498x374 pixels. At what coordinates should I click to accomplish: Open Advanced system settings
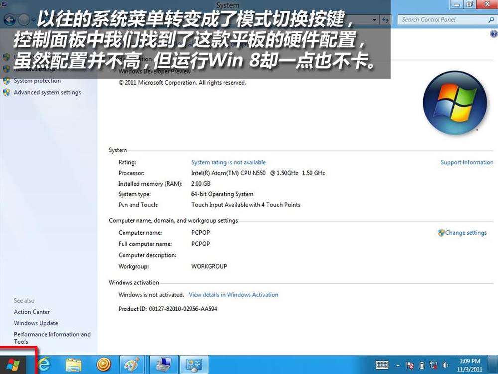pos(47,92)
